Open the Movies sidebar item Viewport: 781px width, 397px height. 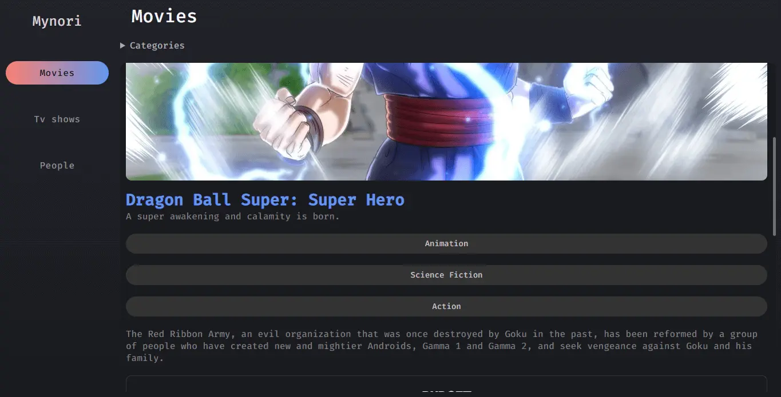click(x=57, y=73)
